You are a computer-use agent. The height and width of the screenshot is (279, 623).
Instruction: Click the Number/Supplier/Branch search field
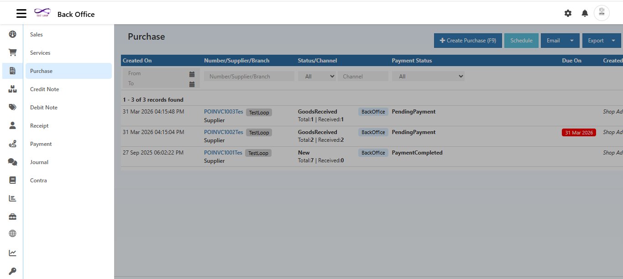[x=249, y=77]
